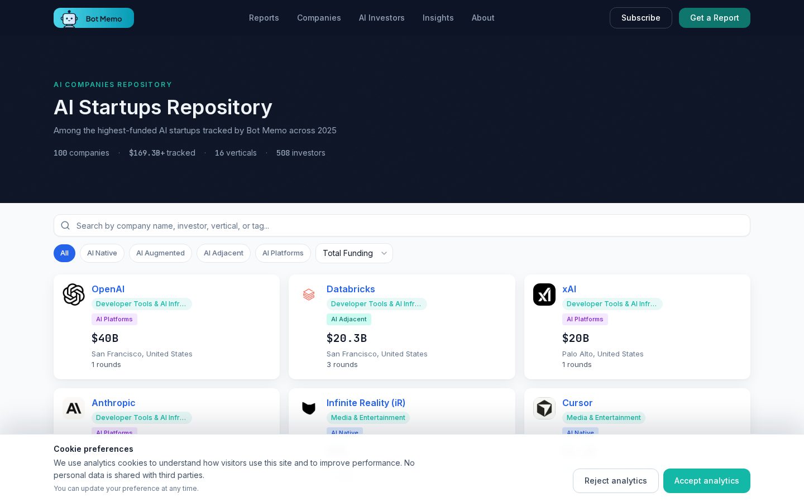The image size is (804, 502).
Task: Click the search magnifier icon
Action: 65,225
